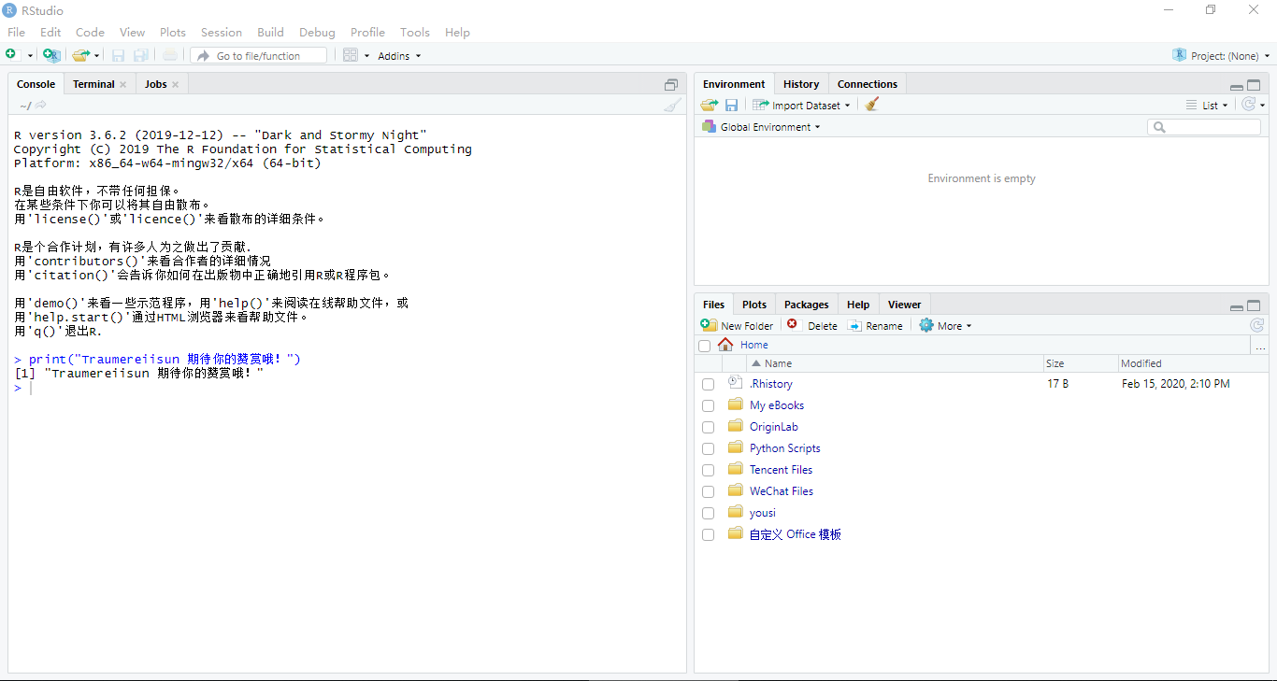Clear the console with the broom icon
The height and width of the screenshot is (681, 1277).
pos(672,105)
